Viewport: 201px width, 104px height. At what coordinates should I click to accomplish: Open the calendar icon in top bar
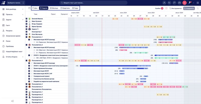click(x=179, y=3)
